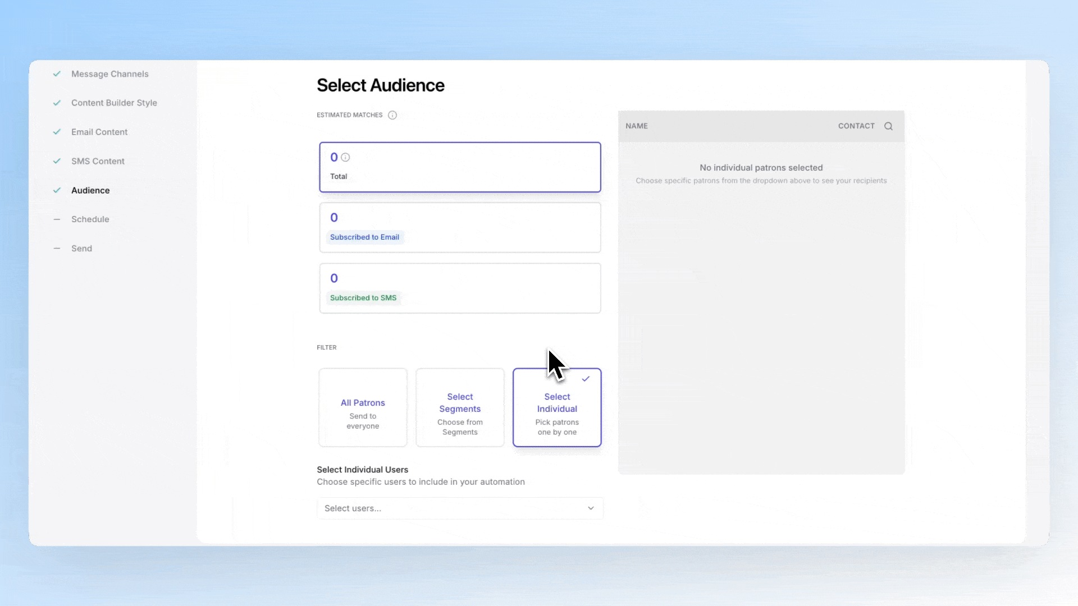
Task: Open the Select users dropdown
Action: 449,508
